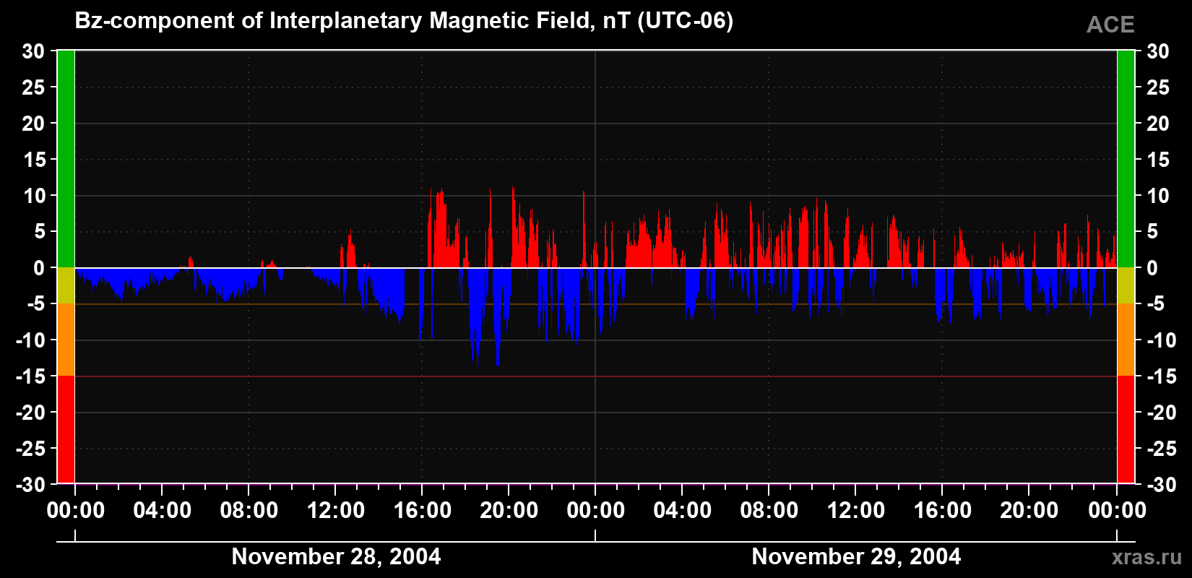Click the 20 label on the right axis
Screen dimensions: 1192x578
pos(1158,124)
